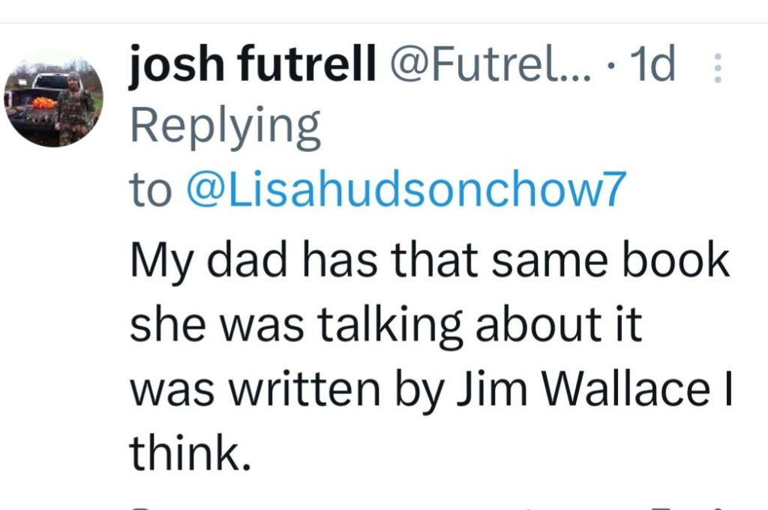Open the truncated @Futrel... handle
The height and width of the screenshot is (510, 768).
coord(491,67)
